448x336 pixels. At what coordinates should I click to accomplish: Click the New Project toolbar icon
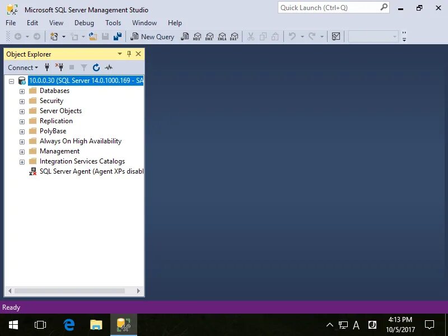point(54,36)
